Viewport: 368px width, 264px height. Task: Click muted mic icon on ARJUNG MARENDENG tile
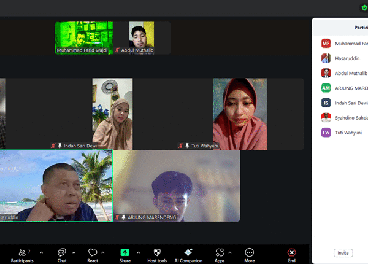click(x=117, y=217)
